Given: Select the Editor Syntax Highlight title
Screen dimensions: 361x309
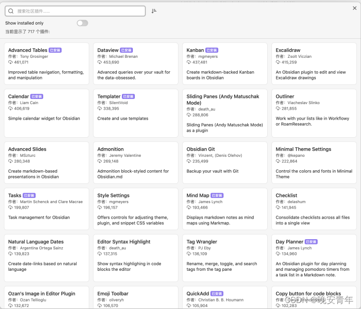Looking at the screenshot, I should tap(124, 242).
